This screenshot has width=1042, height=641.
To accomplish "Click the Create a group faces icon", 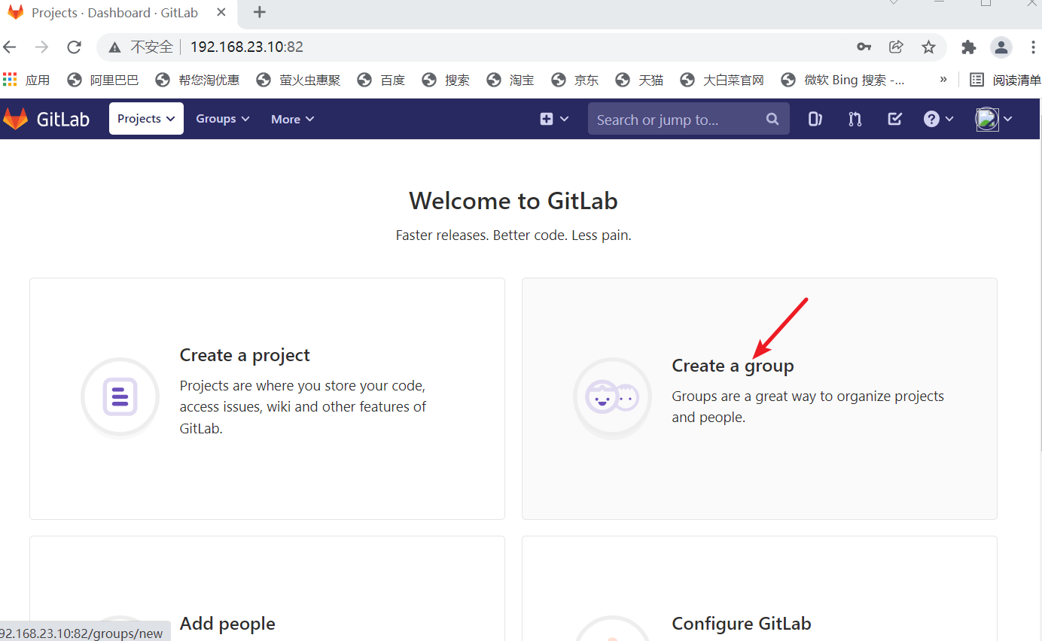I will click(x=612, y=397).
